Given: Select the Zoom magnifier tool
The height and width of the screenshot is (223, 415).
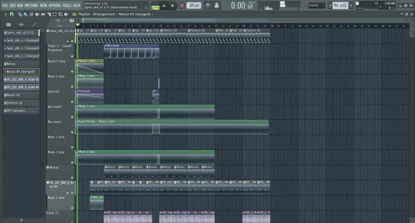Looking at the screenshot, I should tap(60, 14).
